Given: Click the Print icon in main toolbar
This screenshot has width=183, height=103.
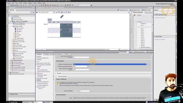Looking at the screenshot, I should (21, 5).
